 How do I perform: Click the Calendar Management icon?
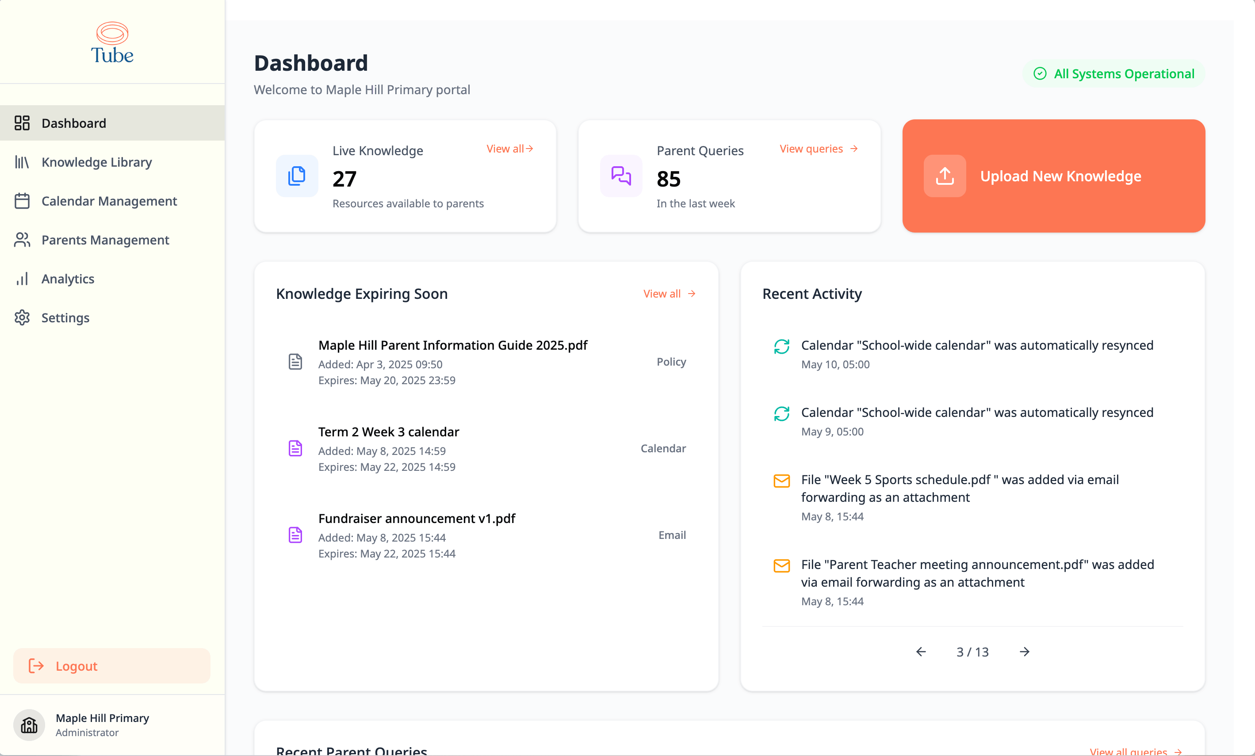tap(23, 201)
